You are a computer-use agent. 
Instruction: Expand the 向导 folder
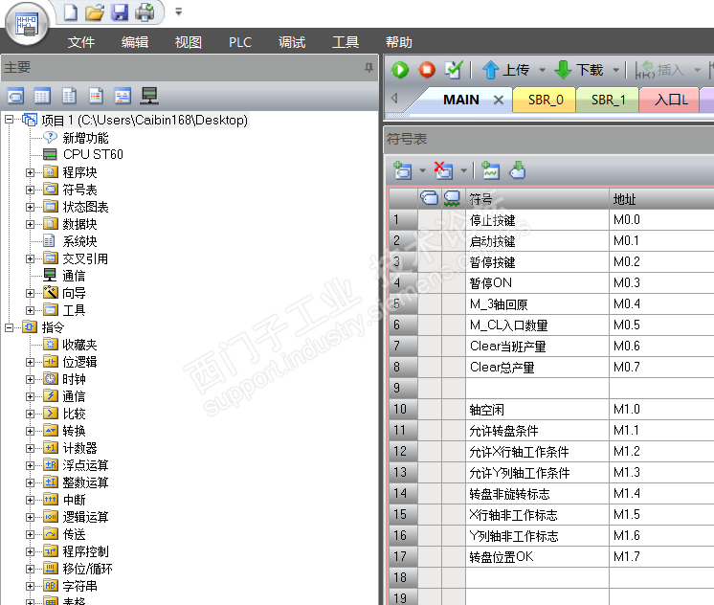click(30, 293)
